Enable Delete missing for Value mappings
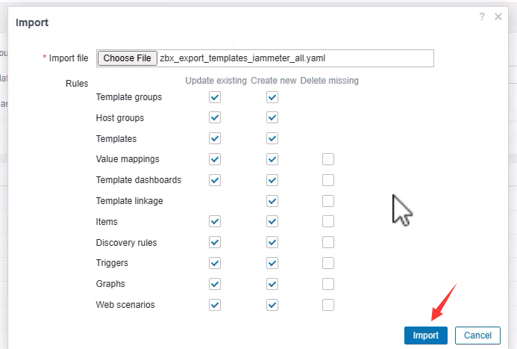The height and width of the screenshot is (349, 517). click(x=328, y=159)
